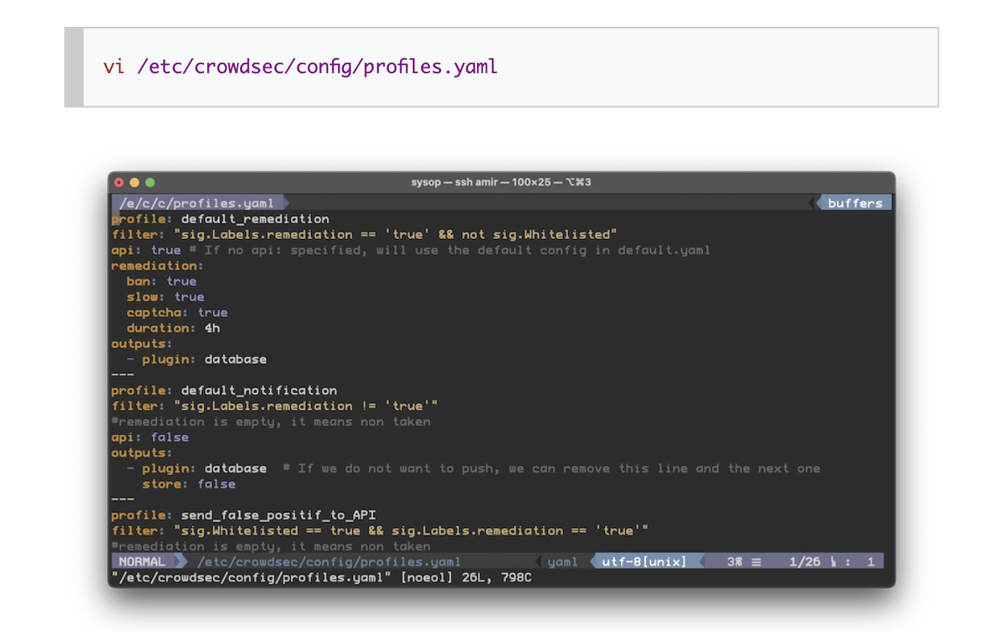Click the '#remediation is empty' comment above the status line
The width and height of the screenshot is (996, 632).
tap(271, 547)
